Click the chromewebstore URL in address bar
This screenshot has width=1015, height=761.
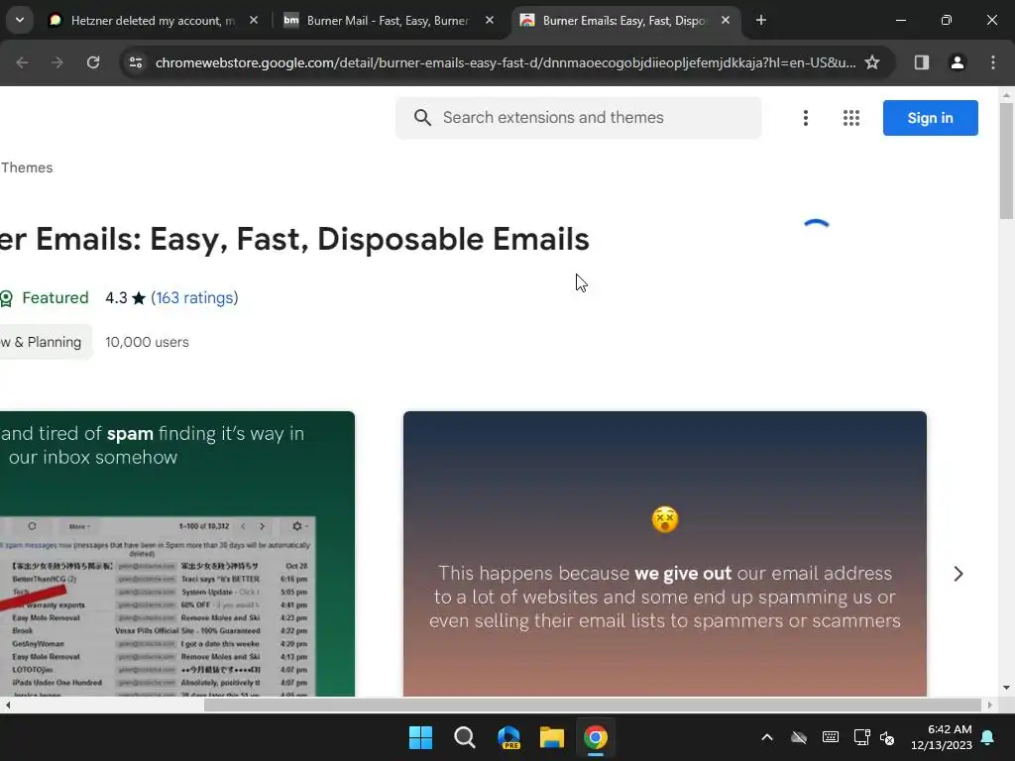pyautogui.click(x=505, y=62)
